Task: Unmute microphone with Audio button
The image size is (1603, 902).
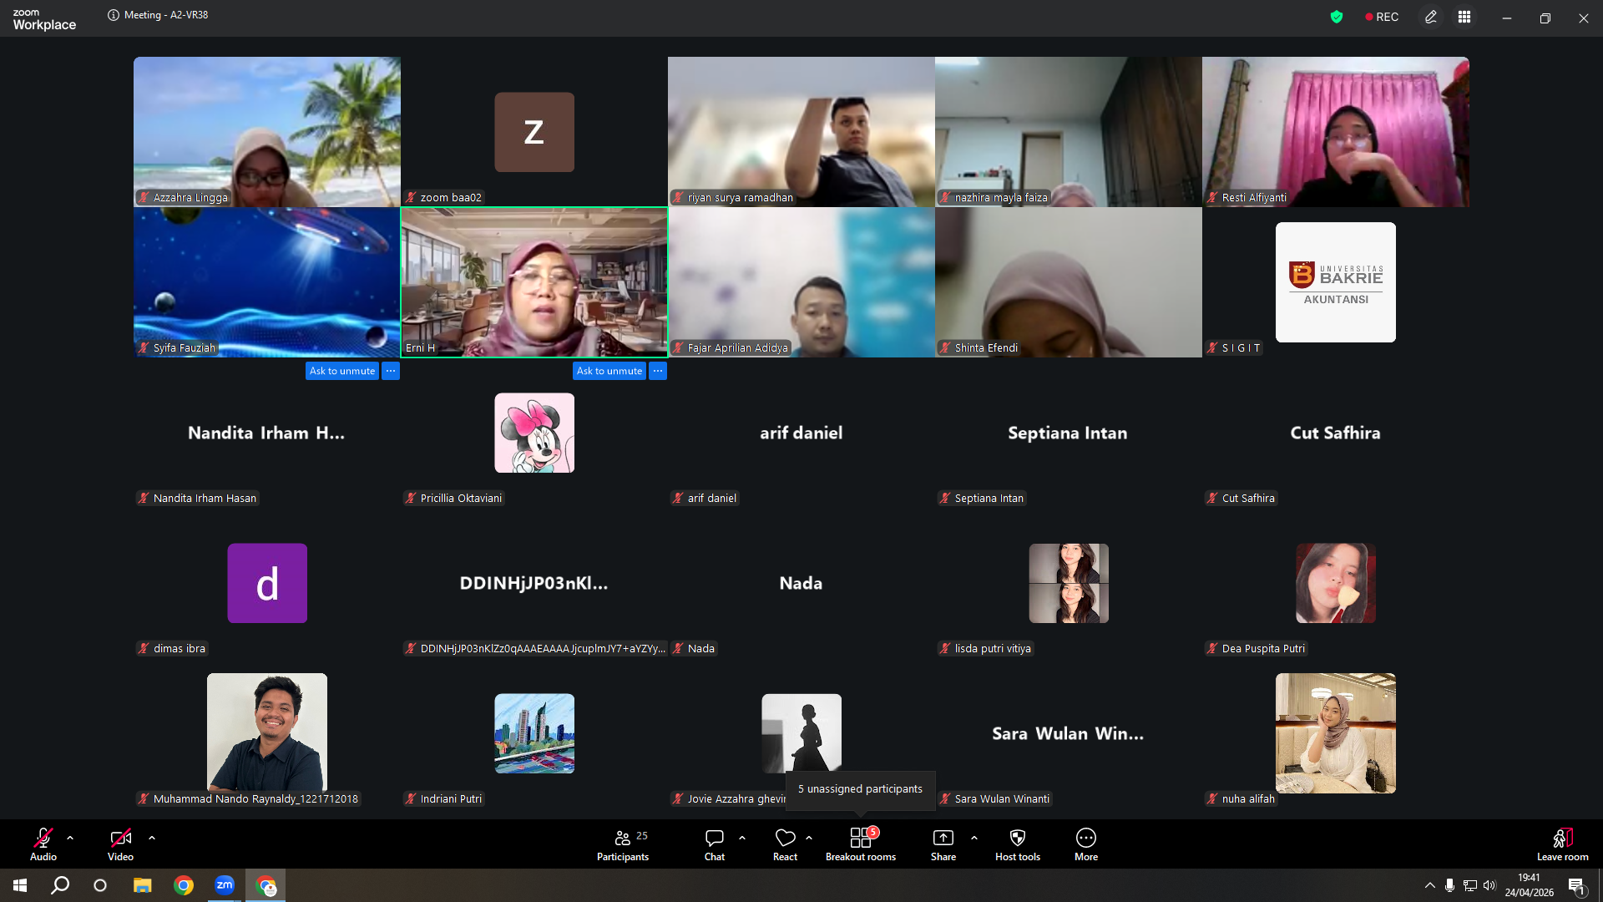Action: [43, 844]
